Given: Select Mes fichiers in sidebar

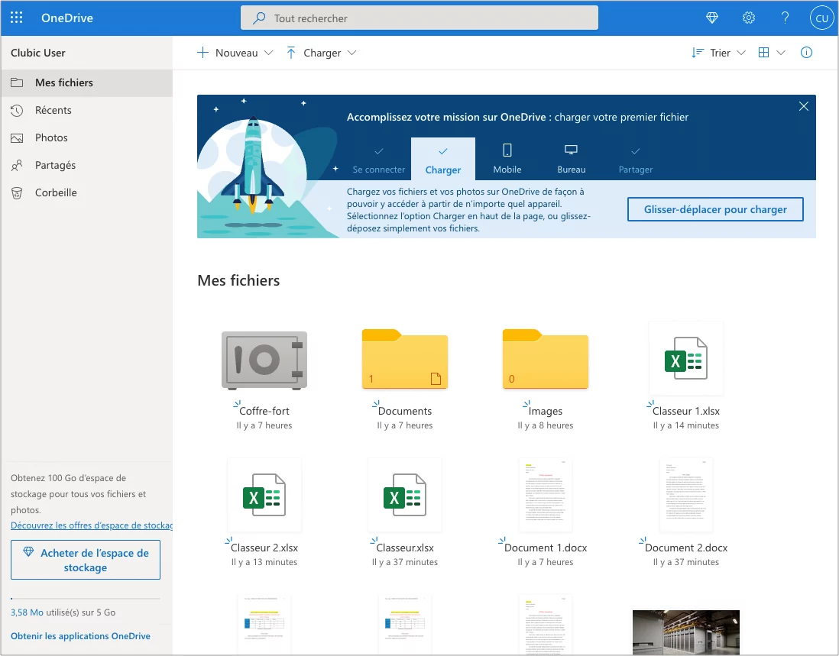Looking at the screenshot, I should click(x=86, y=82).
